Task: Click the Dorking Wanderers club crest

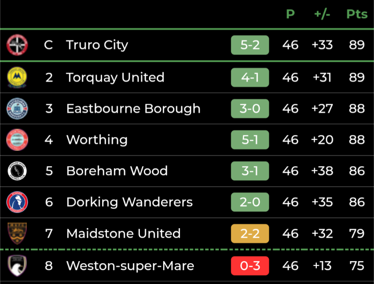Action: tap(17, 202)
